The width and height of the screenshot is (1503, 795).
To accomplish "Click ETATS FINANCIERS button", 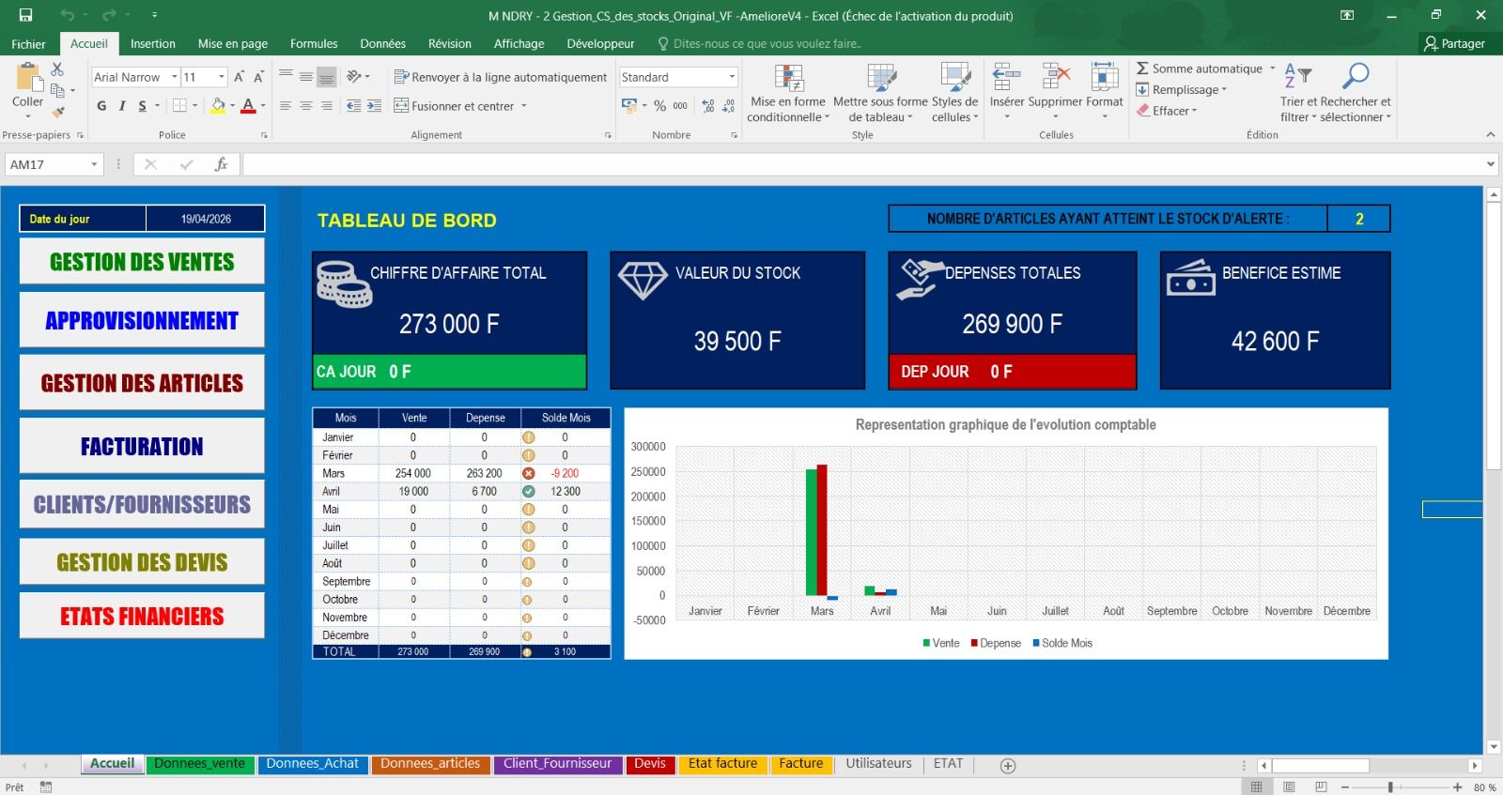I will [142, 617].
